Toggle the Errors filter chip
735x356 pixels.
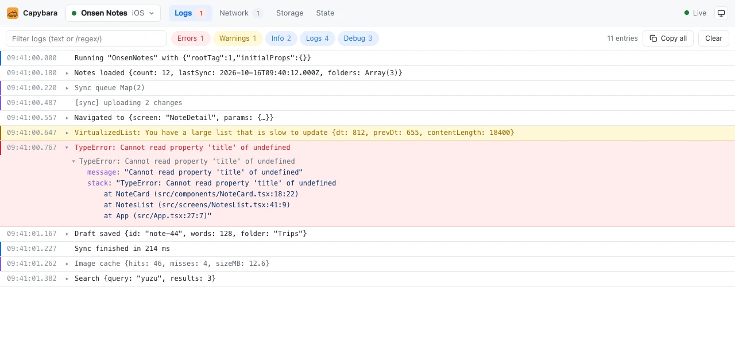pos(191,38)
